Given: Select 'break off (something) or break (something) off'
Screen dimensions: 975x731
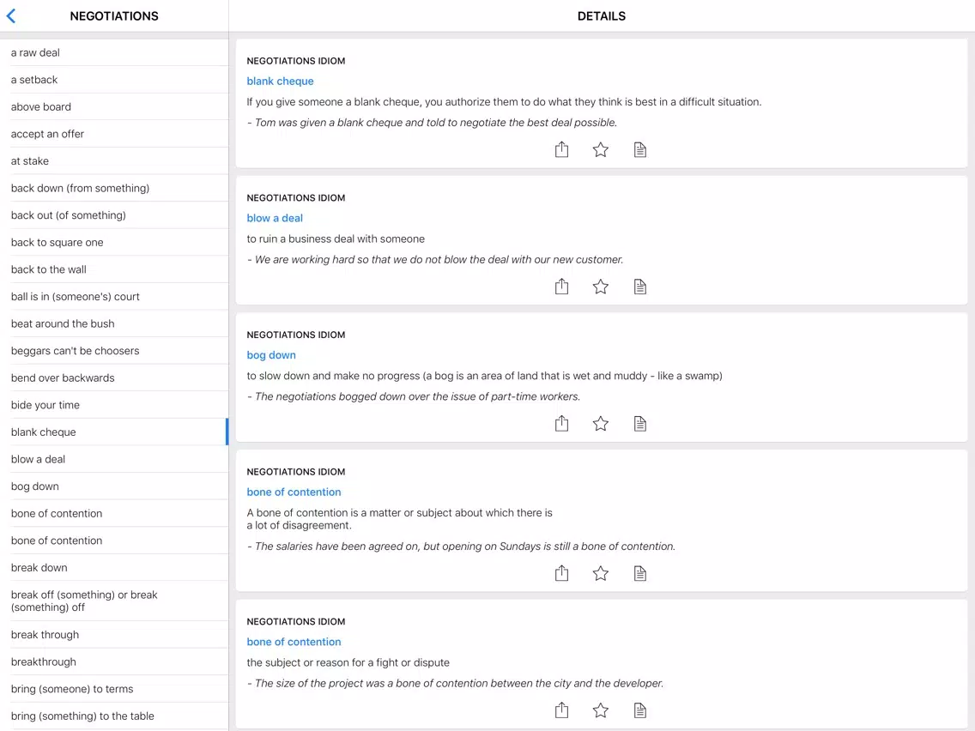Looking at the screenshot, I should click(x=114, y=601).
